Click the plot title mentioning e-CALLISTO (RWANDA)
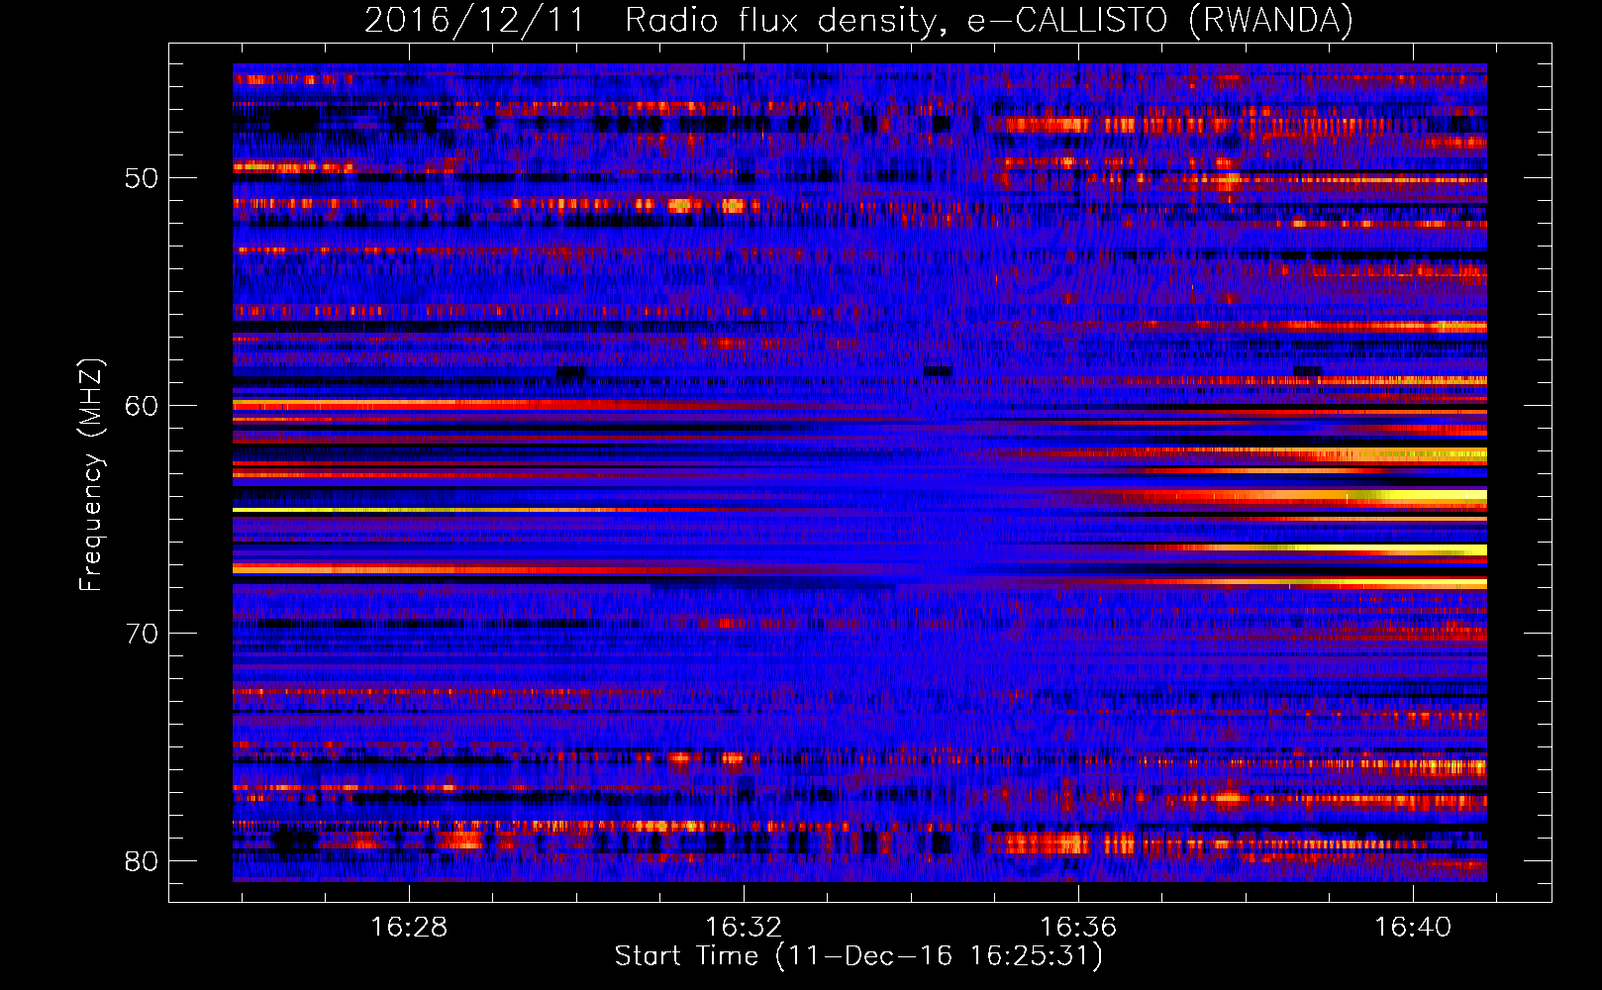 click(858, 20)
